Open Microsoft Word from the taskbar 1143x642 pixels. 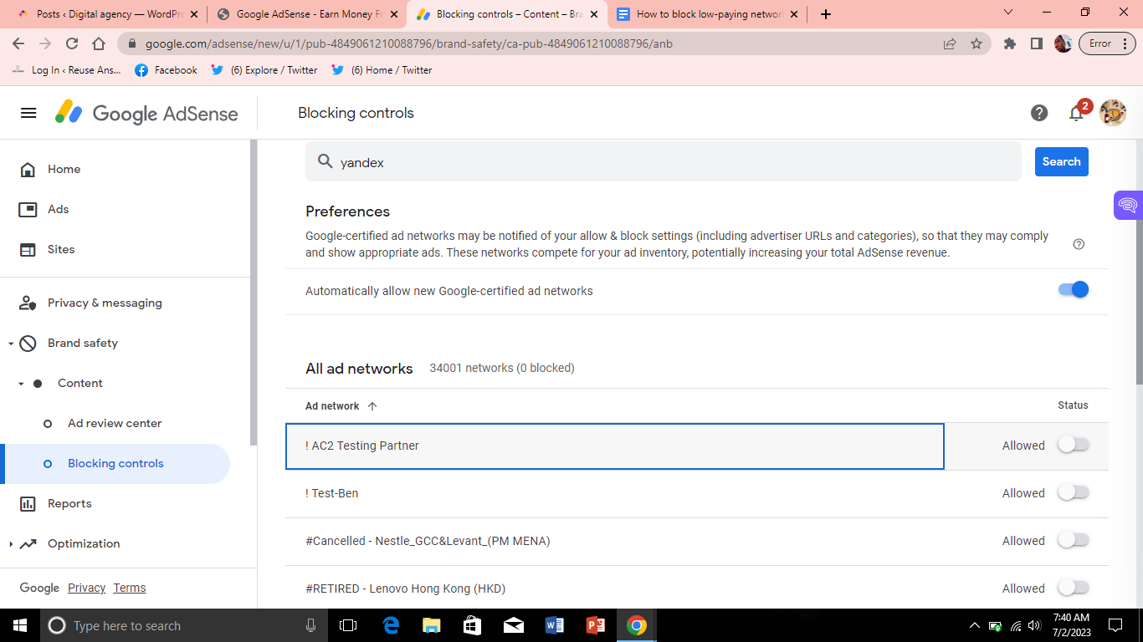tap(555, 625)
